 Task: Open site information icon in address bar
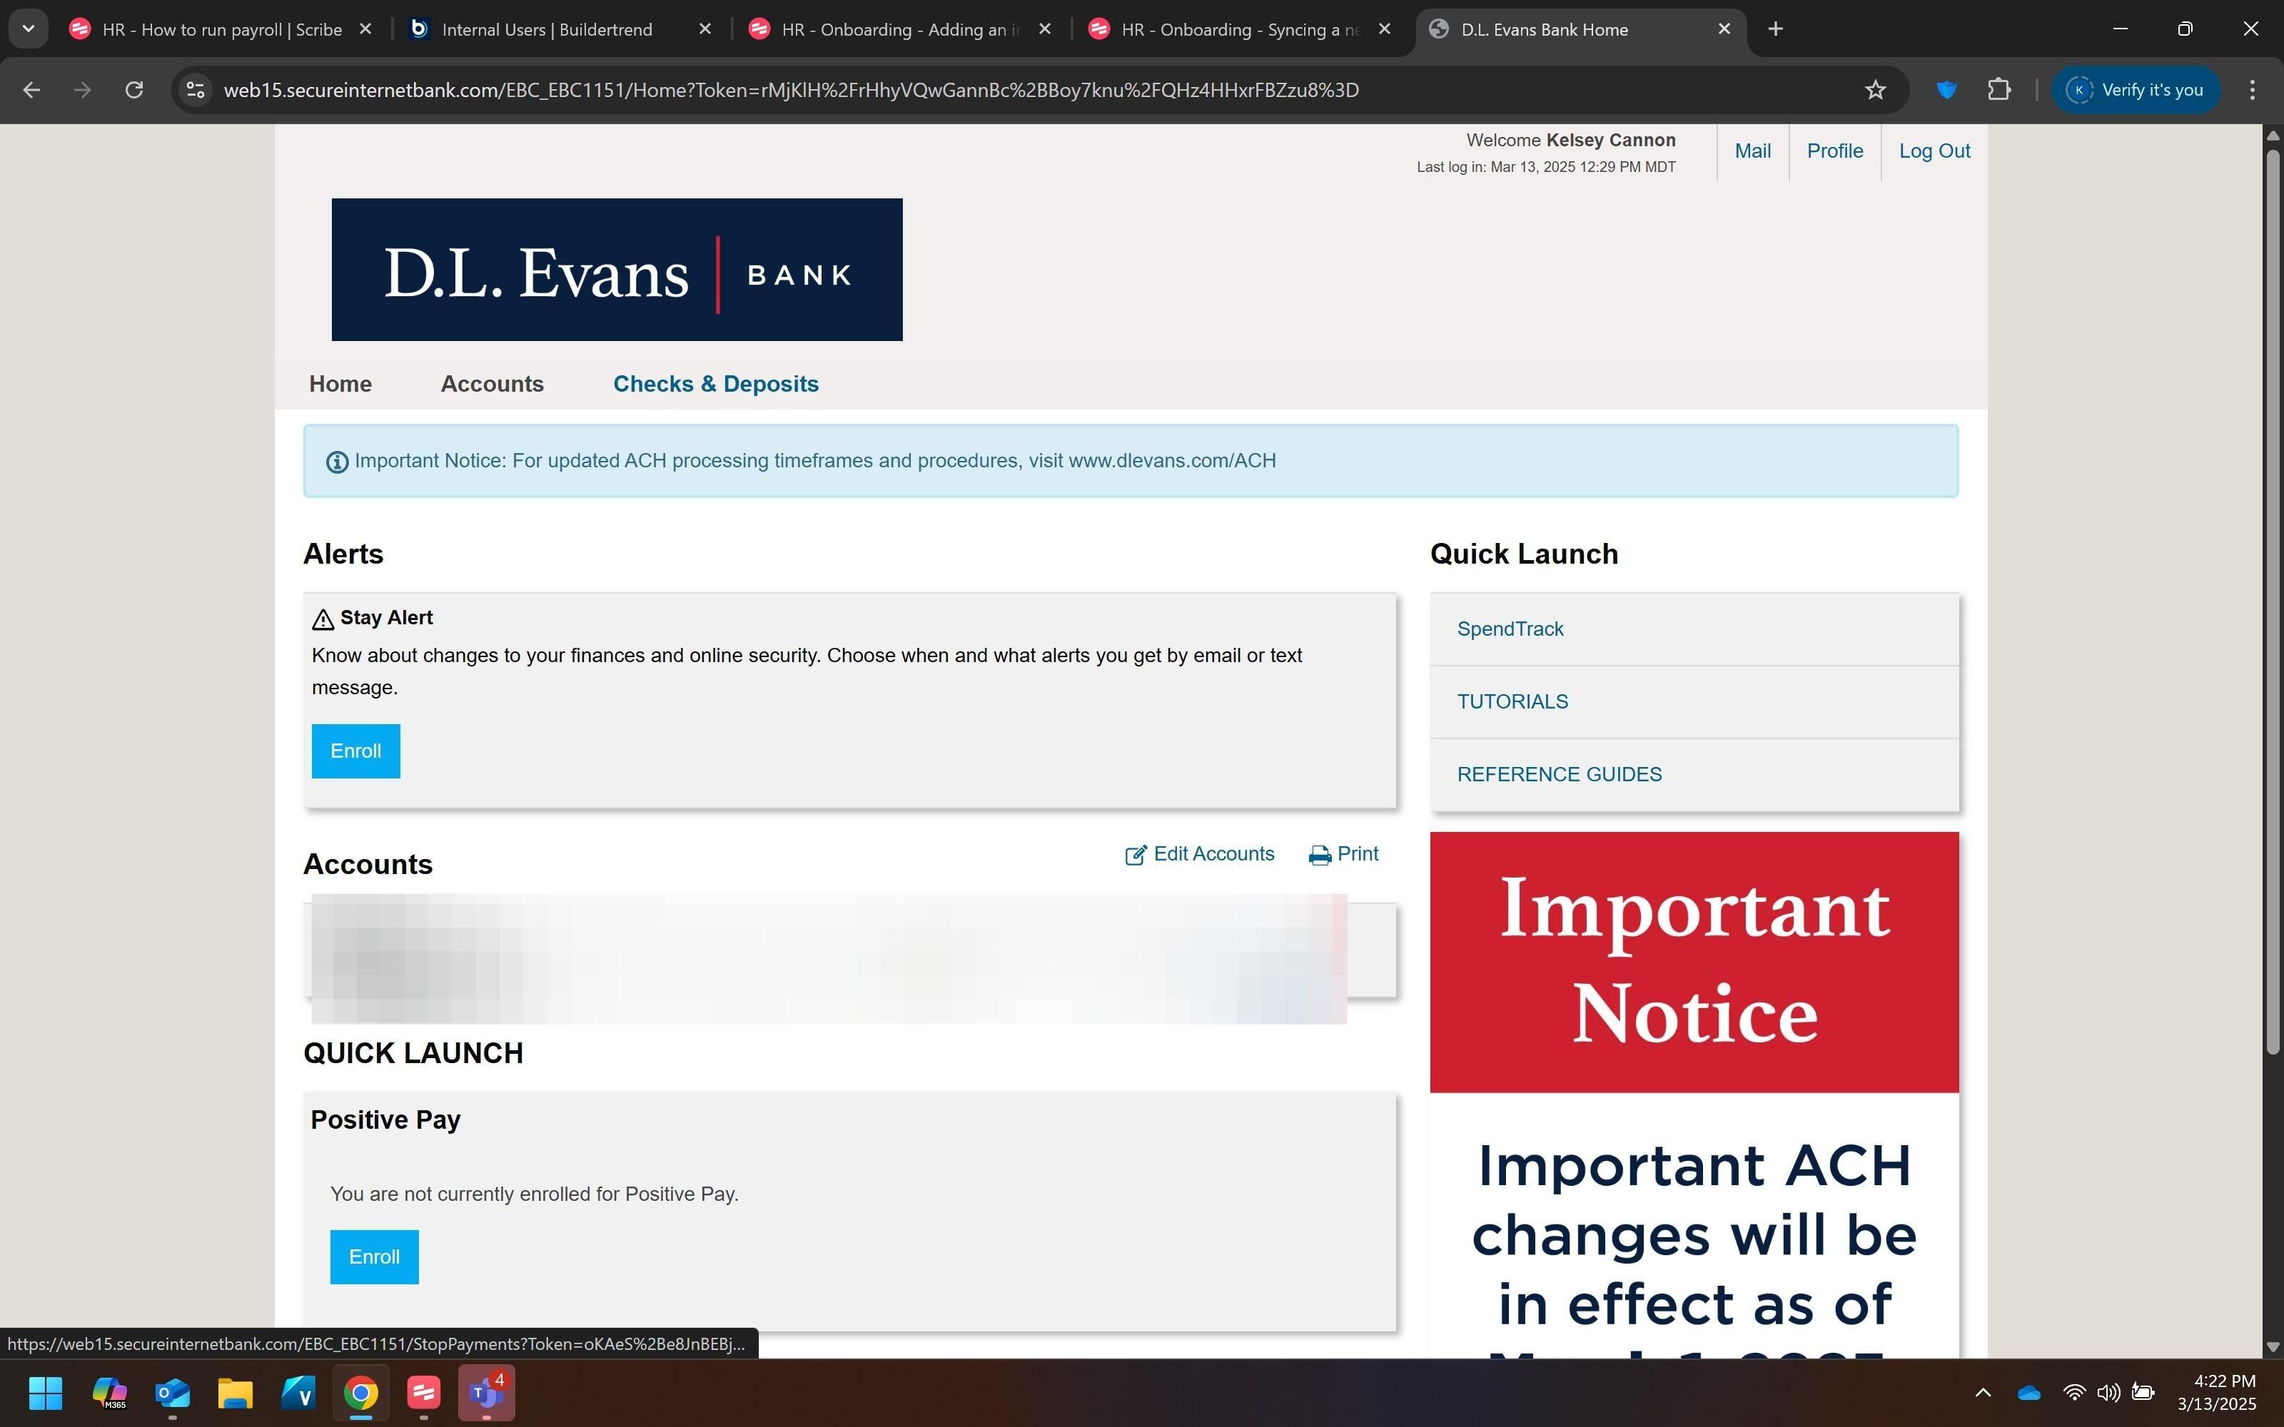tap(196, 90)
